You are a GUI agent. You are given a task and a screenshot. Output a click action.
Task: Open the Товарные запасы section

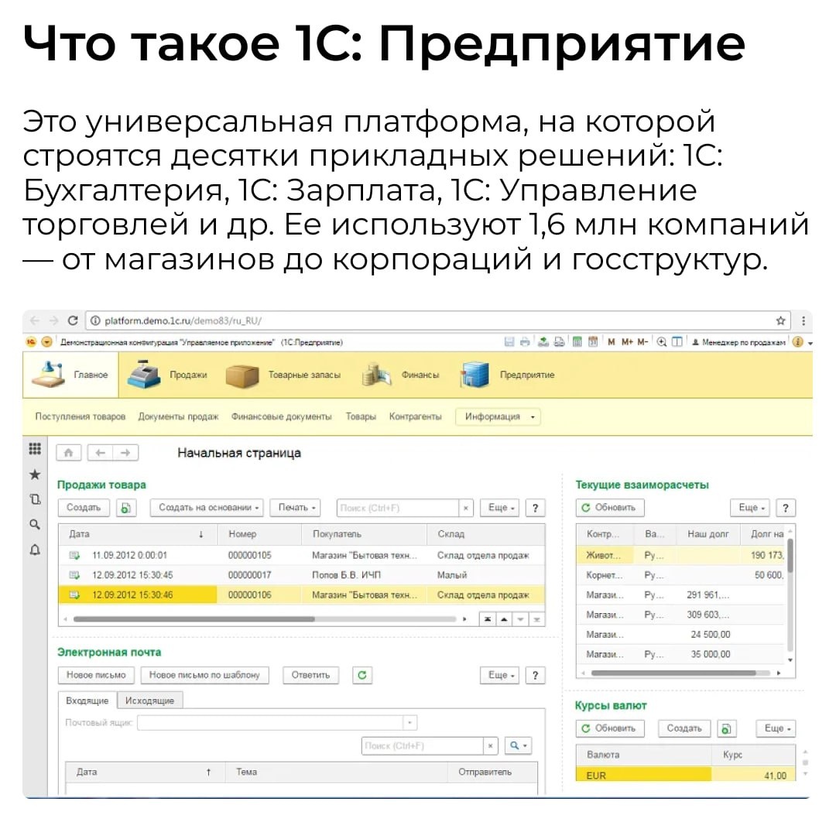click(x=283, y=375)
